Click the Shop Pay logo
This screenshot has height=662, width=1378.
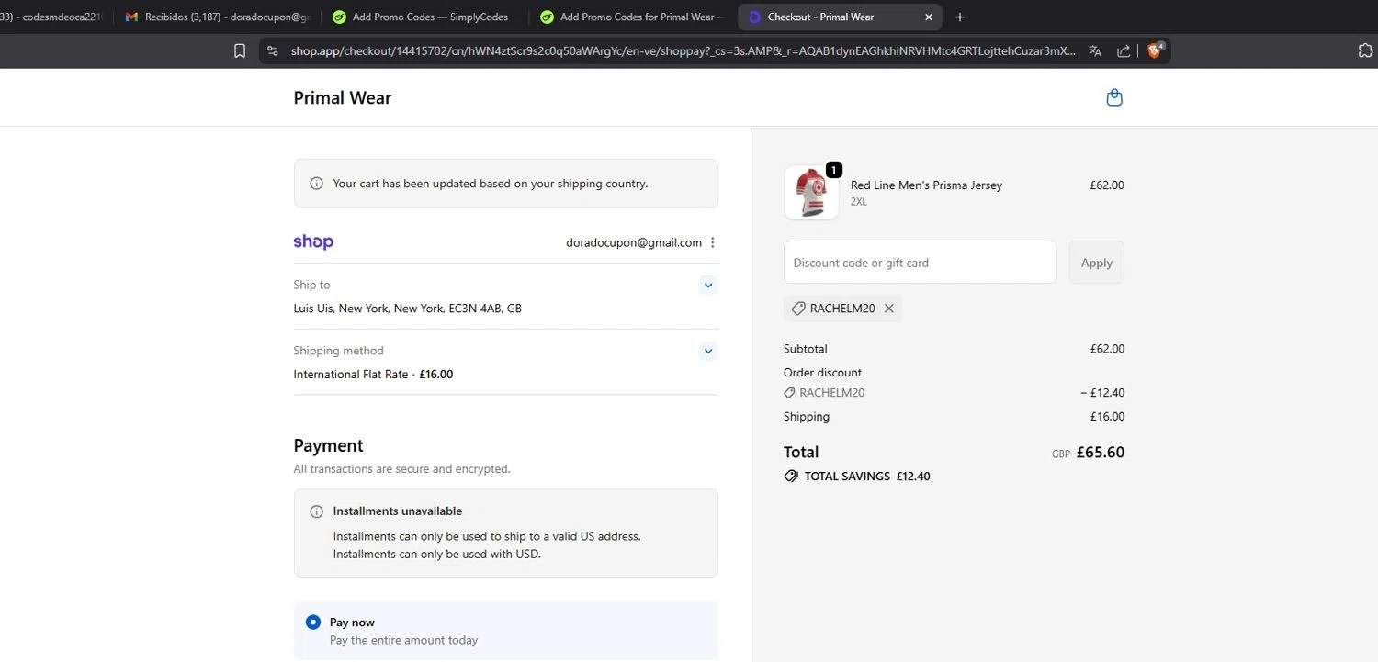click(313, 242)
